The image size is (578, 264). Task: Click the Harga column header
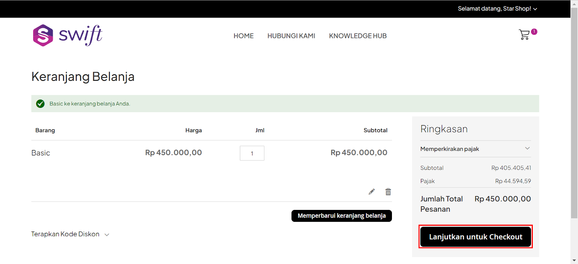[194, 130]
